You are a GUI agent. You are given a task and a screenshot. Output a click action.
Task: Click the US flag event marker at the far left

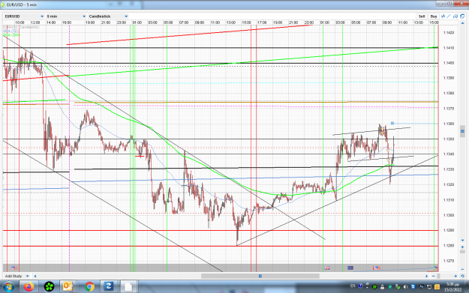coord(14,268)
